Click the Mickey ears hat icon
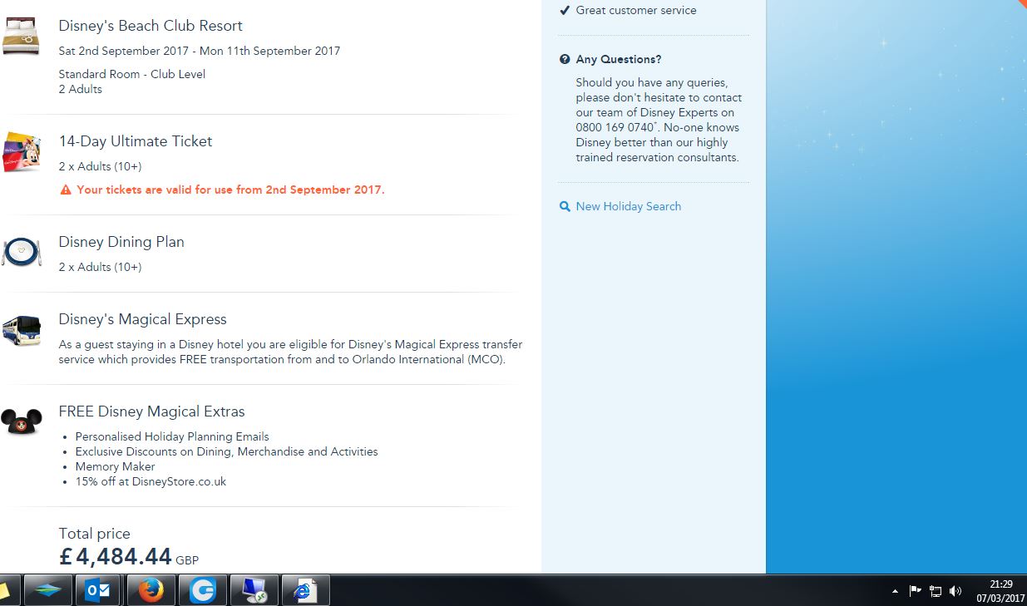The height and width of the screenshot is (606, 1027). [21, 421]
